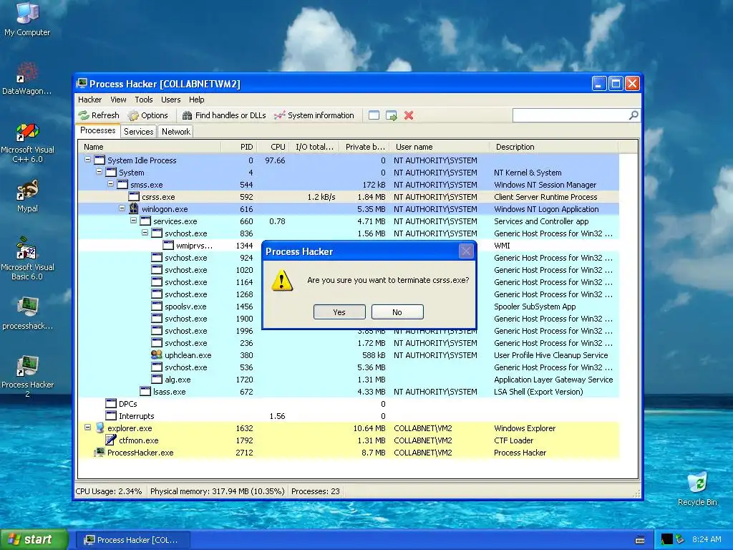Click Process Hacker taskbar button

[x=132, y=540]
